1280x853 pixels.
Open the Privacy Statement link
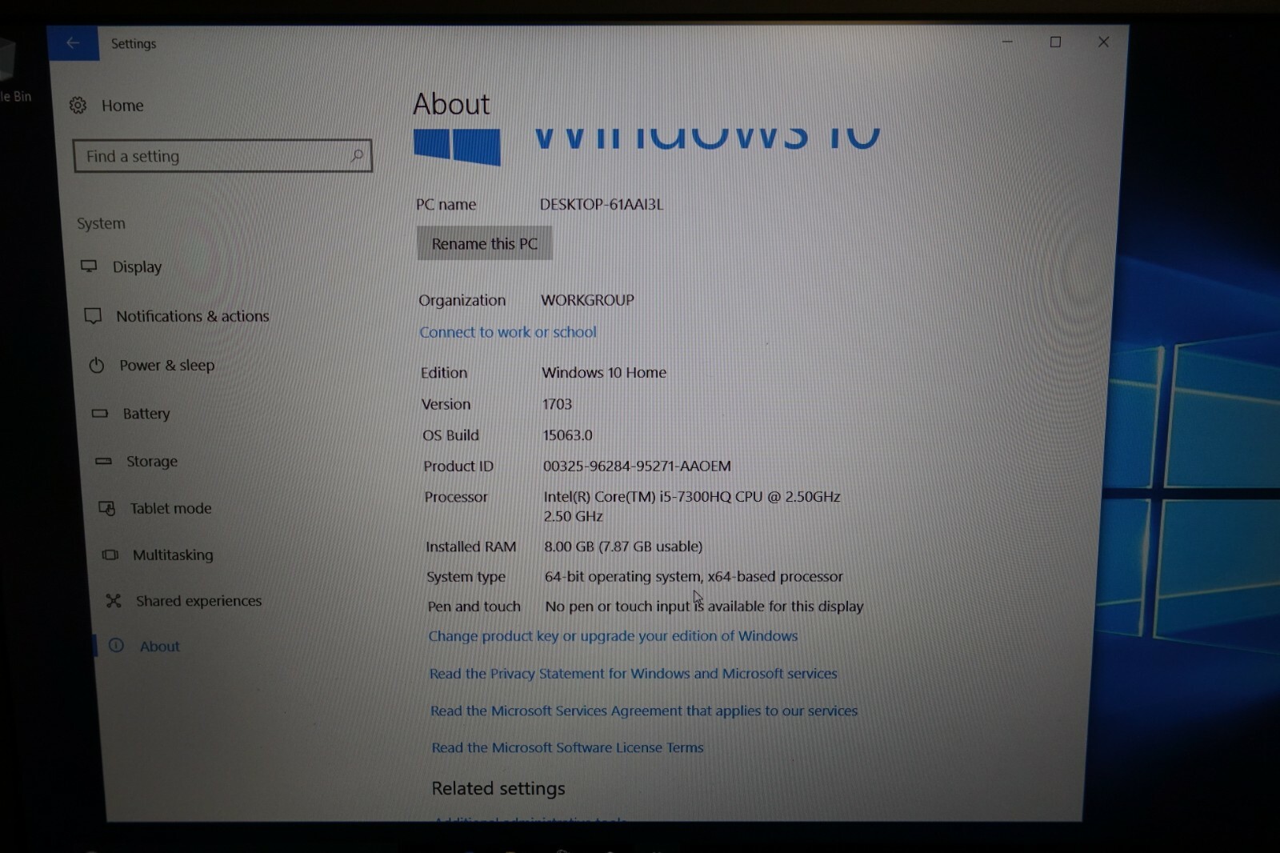[x=633, y=673]
